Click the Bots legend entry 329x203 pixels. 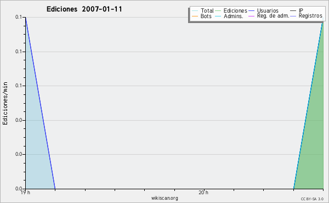[x=202, y=16]
